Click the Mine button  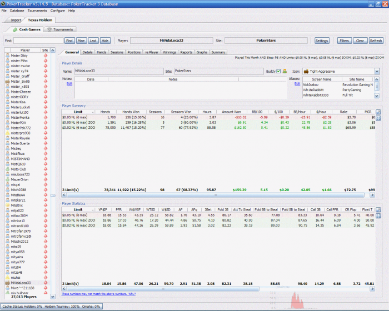point(81,41)
